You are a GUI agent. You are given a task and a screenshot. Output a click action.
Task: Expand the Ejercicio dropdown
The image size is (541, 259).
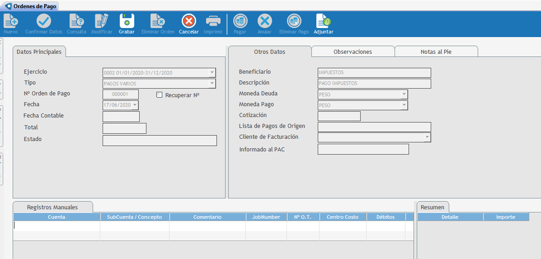pyautogui.click(x=212, y=73)
